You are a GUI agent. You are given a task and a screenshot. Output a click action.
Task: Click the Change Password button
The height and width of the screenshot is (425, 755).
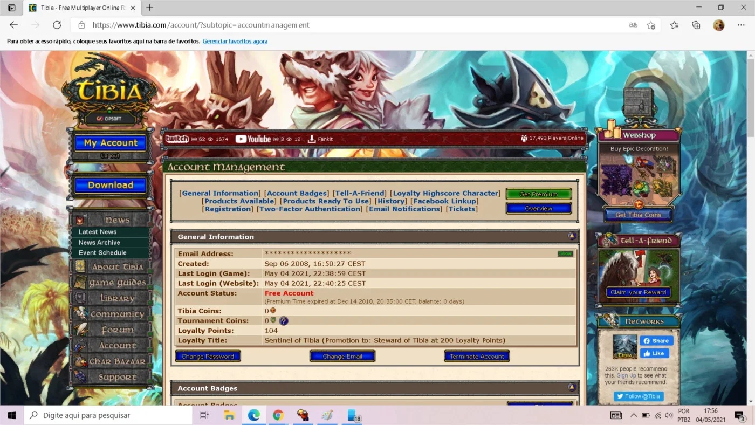[208, 356]
